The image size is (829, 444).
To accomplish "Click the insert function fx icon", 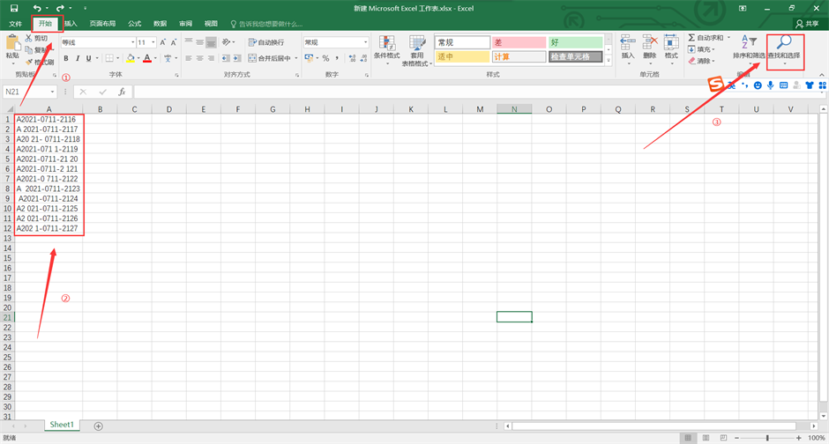I will pyautogui.click(x=122, y=92).
